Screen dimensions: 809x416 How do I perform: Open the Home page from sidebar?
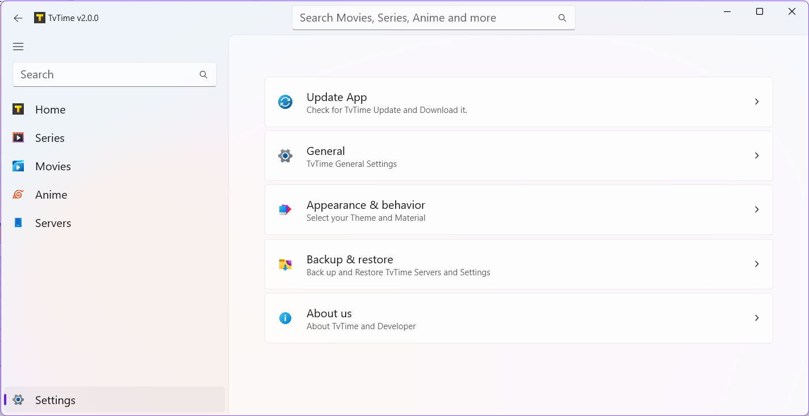(115, 110)
